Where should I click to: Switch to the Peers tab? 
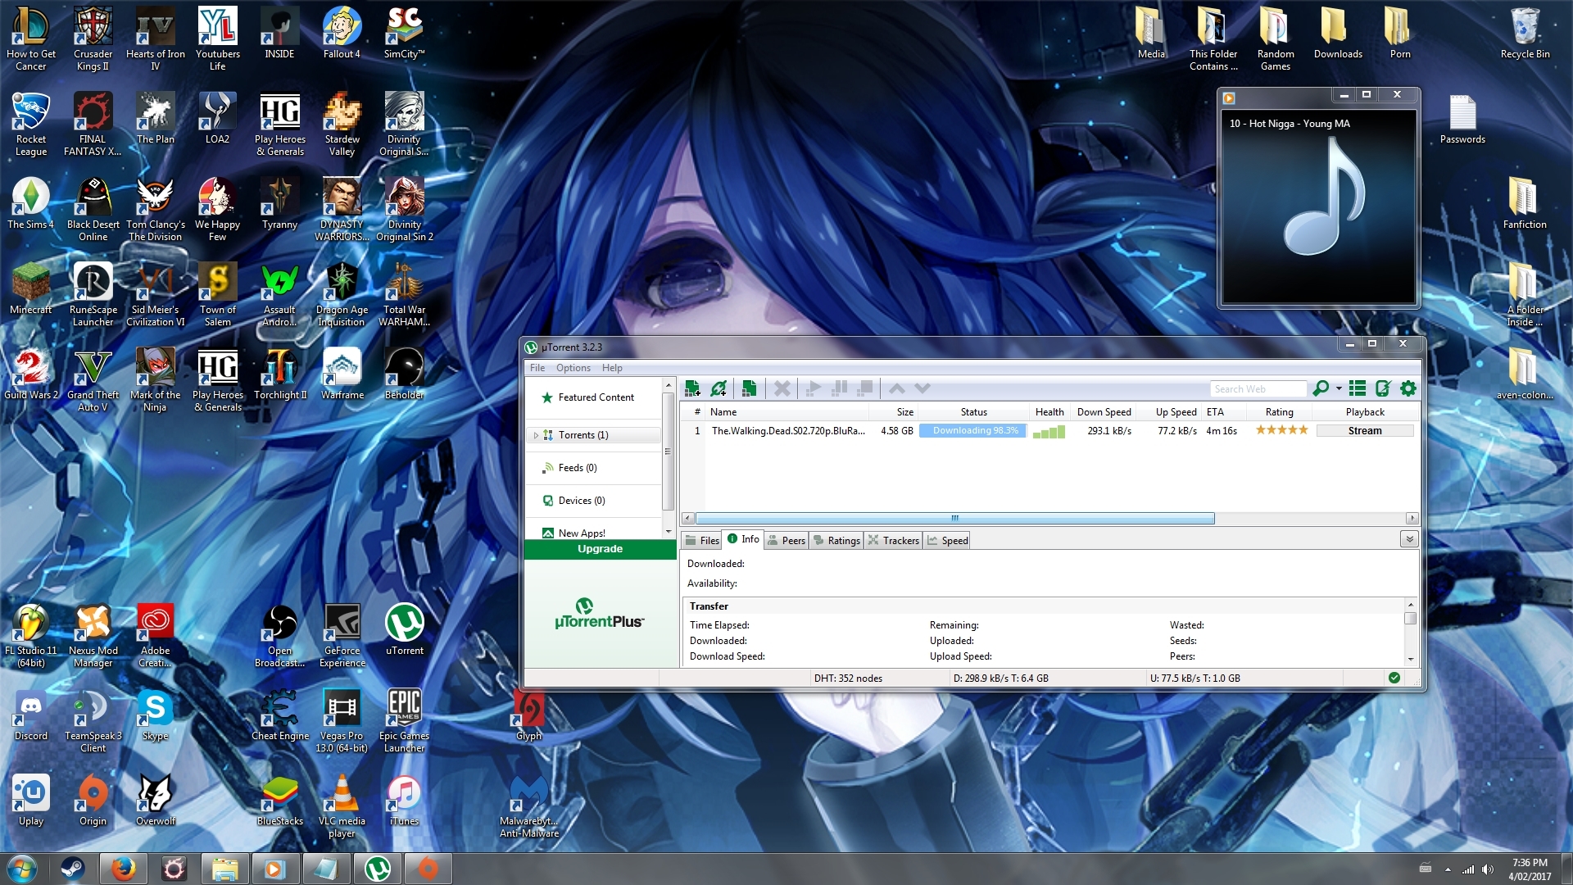point(786,540)
